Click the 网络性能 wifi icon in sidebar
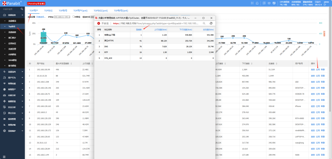 pos(4,84)
